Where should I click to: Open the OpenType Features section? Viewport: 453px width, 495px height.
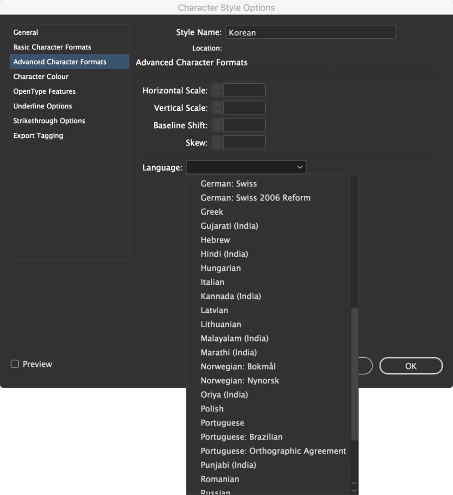coord(70,91)
